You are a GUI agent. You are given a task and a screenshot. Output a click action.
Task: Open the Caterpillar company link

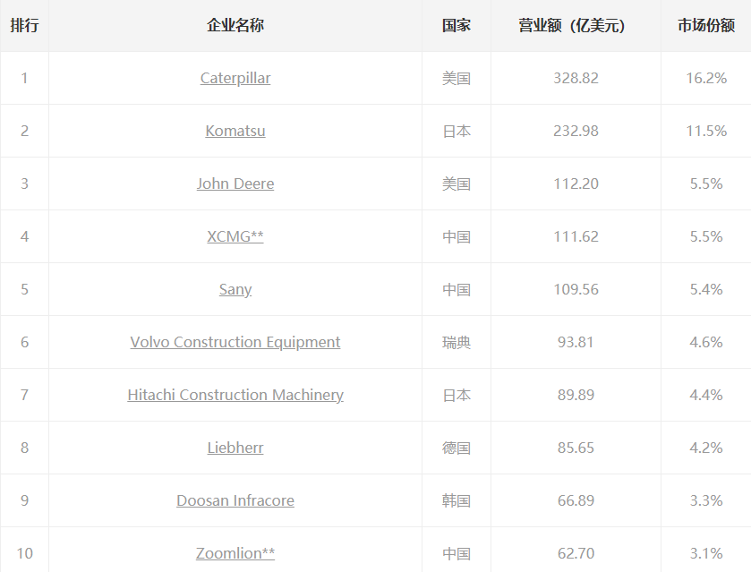(235, 78)
